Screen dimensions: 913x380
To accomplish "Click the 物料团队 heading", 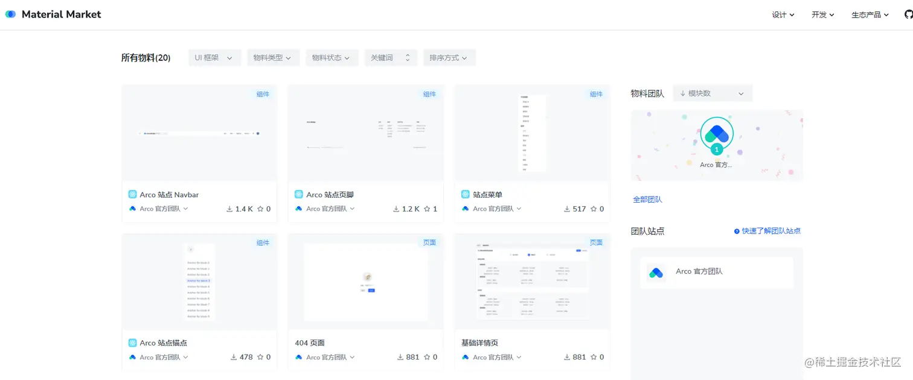I will [647, 93].
